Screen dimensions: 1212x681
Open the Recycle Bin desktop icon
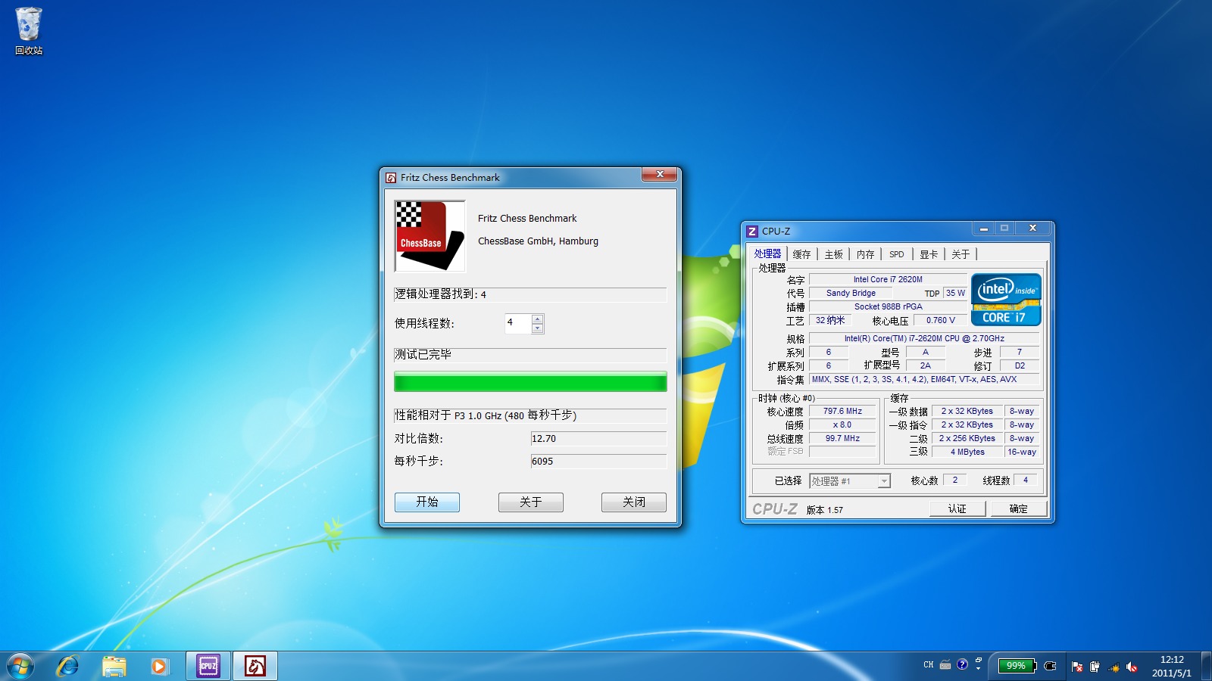click(29, 31)
